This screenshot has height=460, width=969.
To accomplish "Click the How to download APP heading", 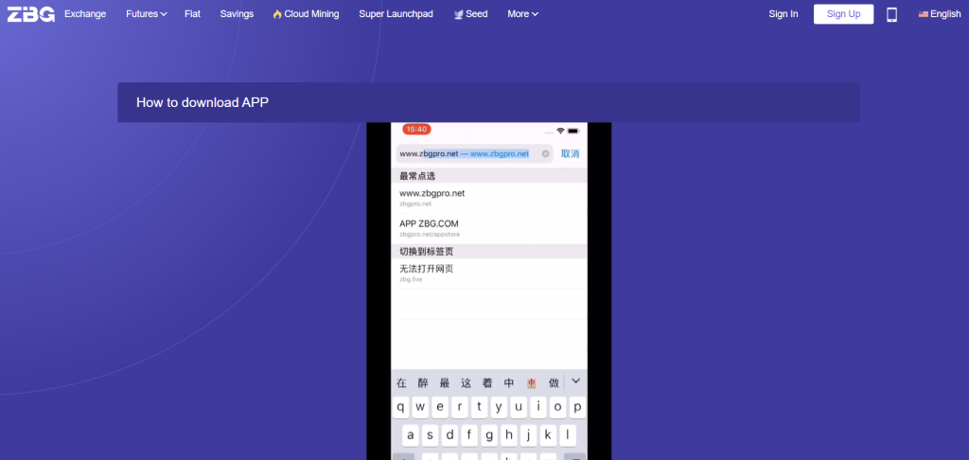I will (x=203, y=102).
